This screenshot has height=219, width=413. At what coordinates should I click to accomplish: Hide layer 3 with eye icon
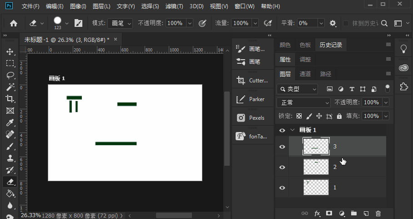pos(282,147)
